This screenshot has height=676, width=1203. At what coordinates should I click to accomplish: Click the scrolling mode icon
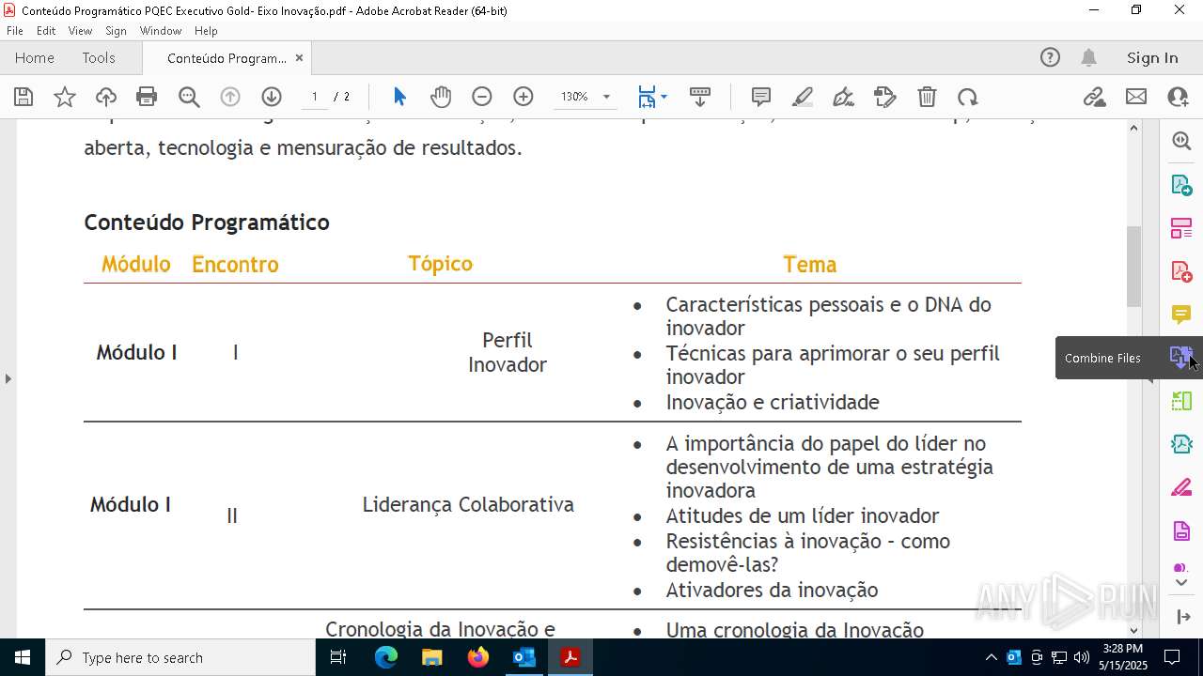coord(700,97)
